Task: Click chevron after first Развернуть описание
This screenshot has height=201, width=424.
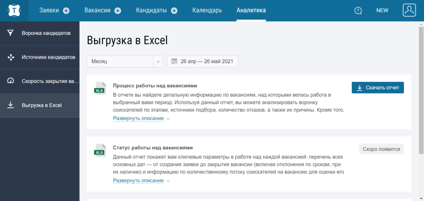Action: pos(168,119)
